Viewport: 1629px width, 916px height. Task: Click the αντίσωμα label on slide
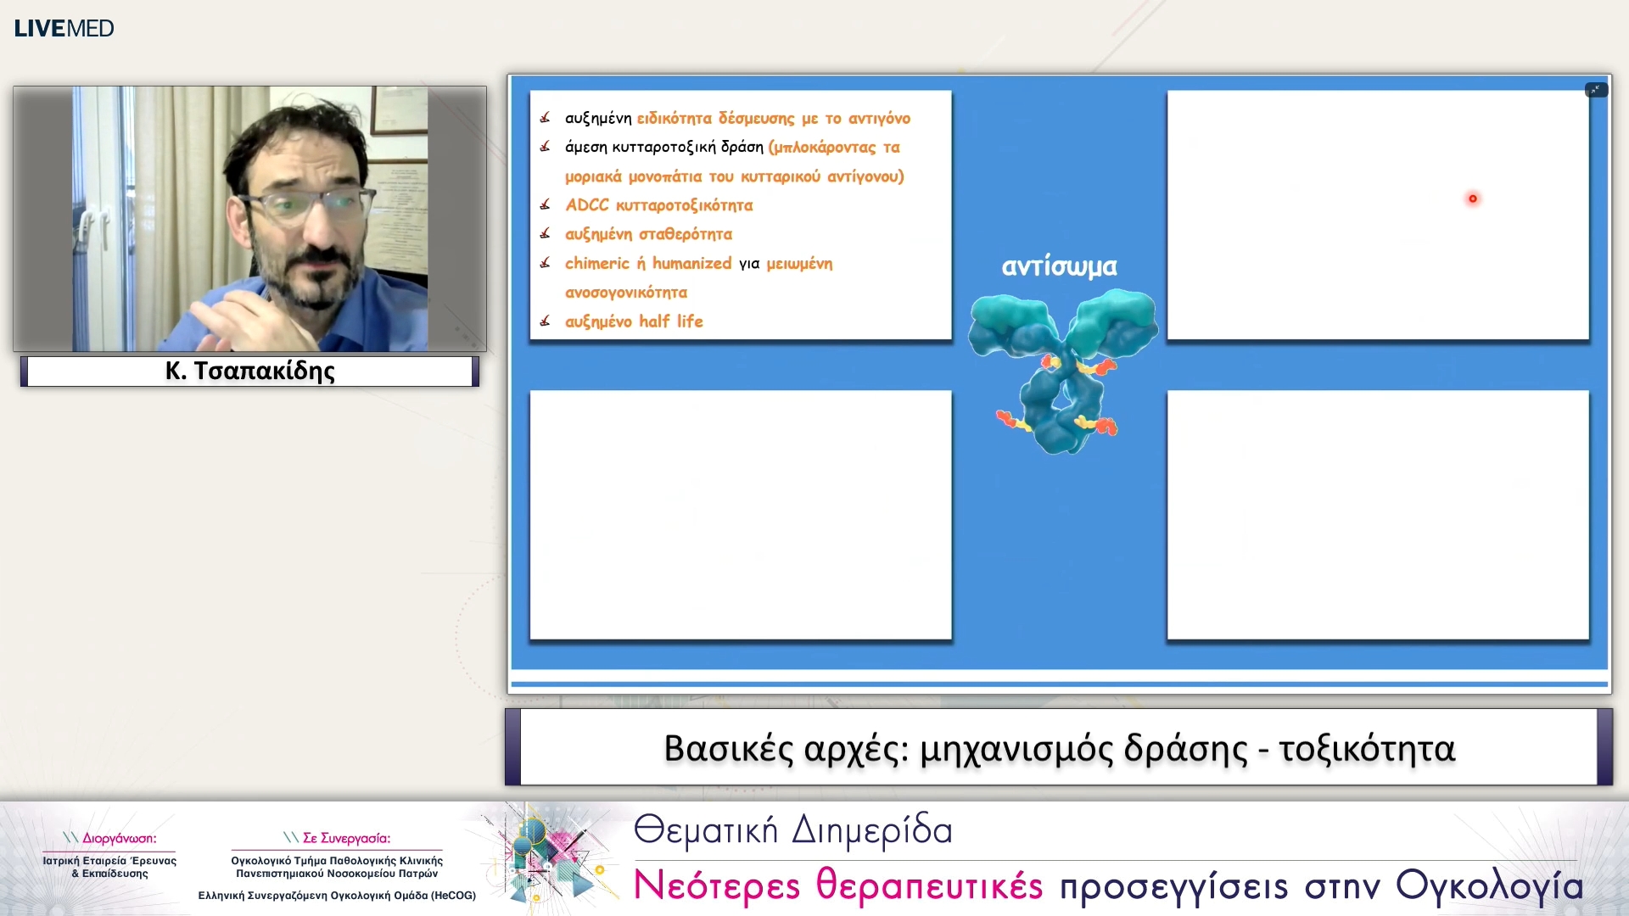(x=1059, y=266)
